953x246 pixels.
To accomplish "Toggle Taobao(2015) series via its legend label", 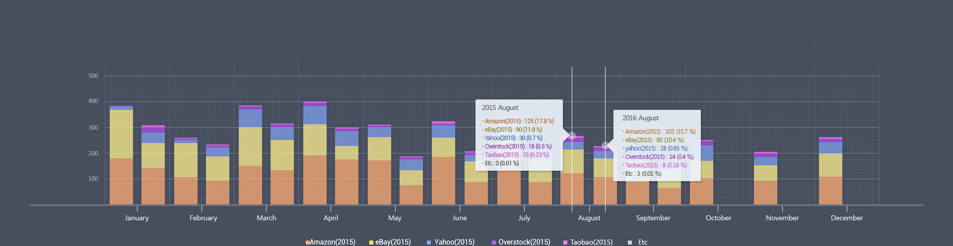I will tap(592, 242).
